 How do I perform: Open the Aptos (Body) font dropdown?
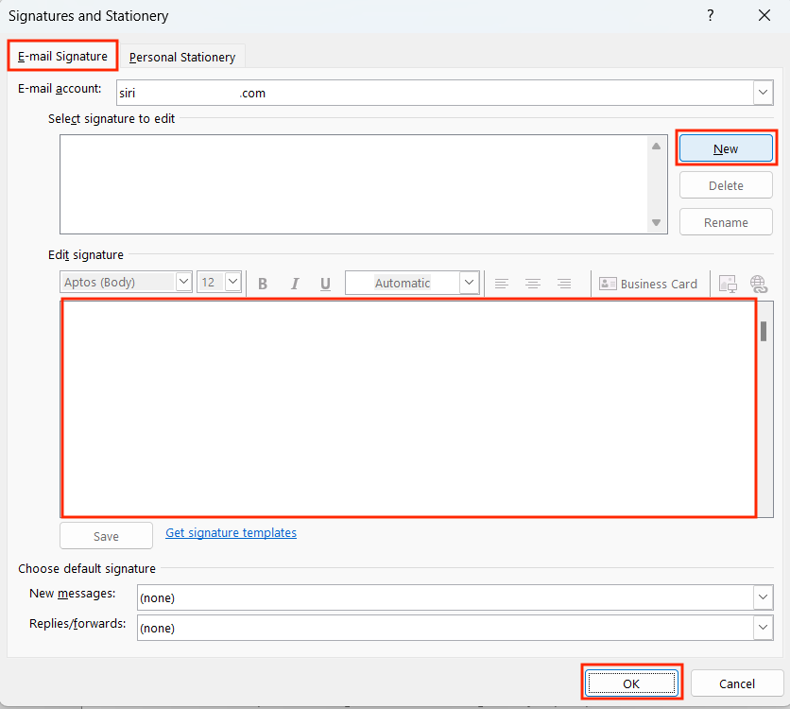pyautogui.click(x=185, y=283)
